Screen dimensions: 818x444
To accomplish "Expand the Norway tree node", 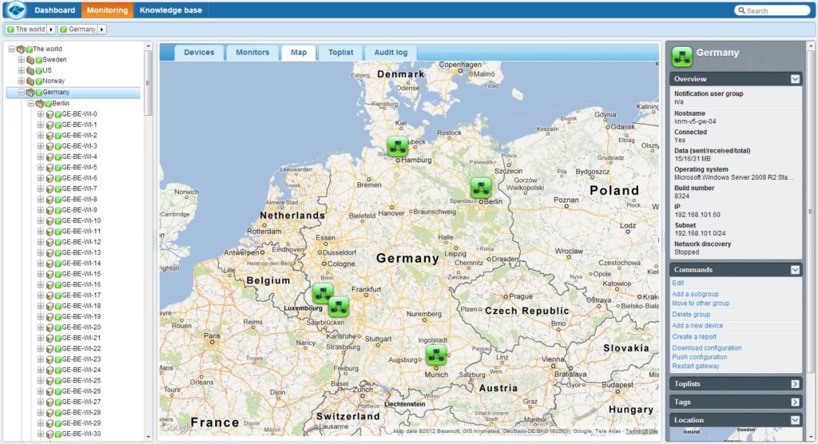I will coord(22,81).
